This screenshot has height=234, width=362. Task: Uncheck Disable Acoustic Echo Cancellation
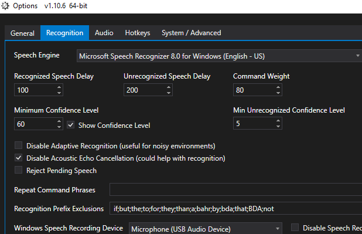point(19,158)
